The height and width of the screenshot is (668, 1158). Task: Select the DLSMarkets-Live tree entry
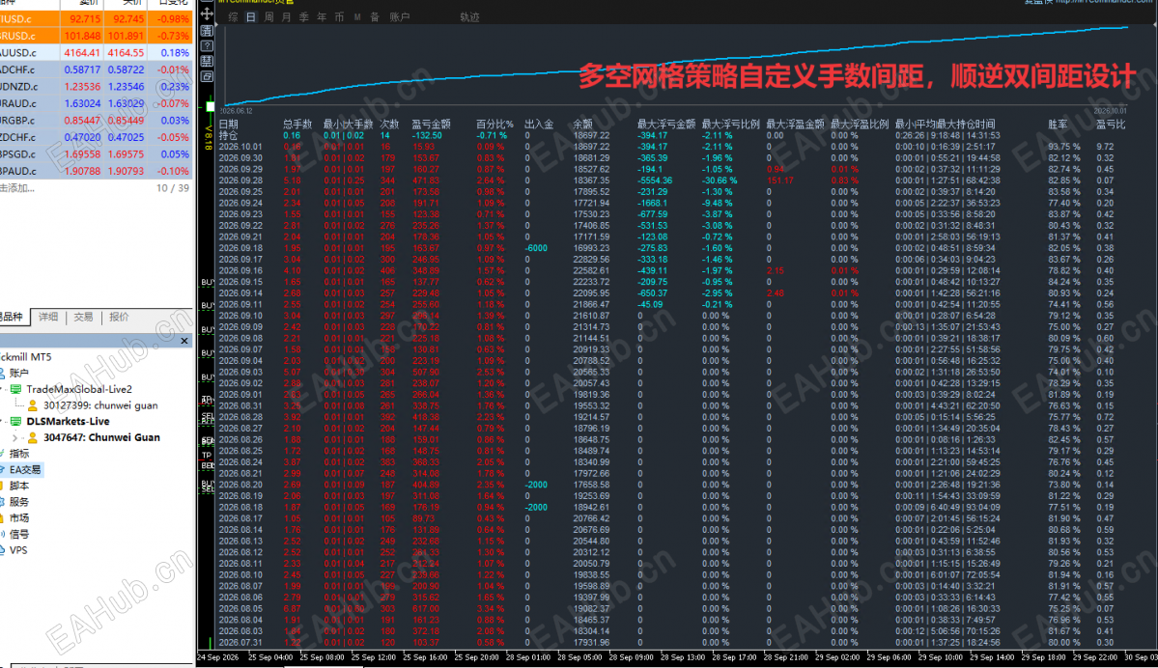click(68, 422)
